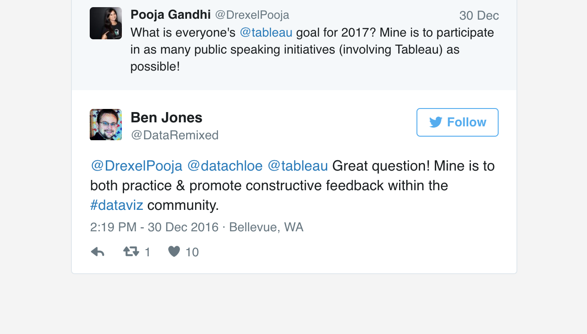Open the @DrexelPooja mention in reply
This screenshot has width=587, height=334.
coord(137,166)
